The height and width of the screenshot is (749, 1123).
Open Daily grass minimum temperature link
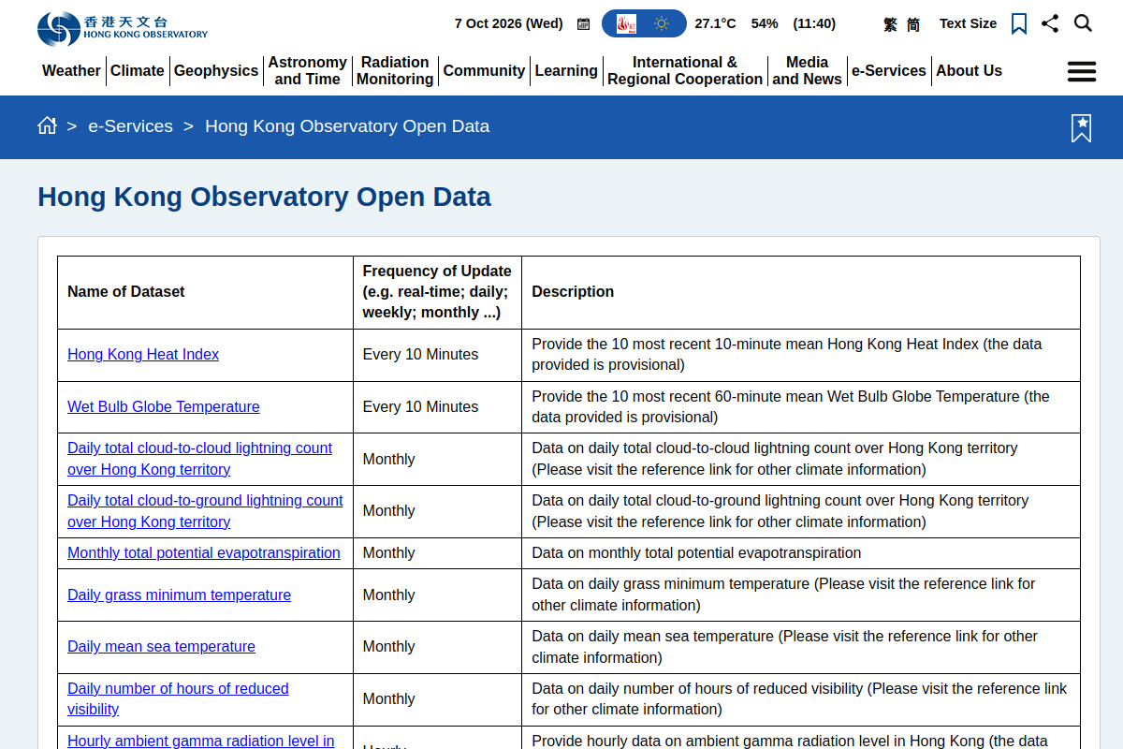(x=179, y=595)
